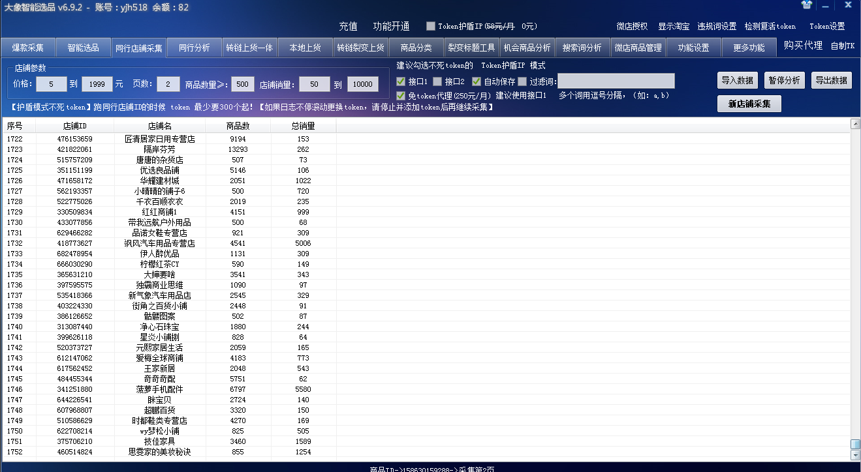
Task: Open the 本地上货 tab
Action: pos(305,48)
